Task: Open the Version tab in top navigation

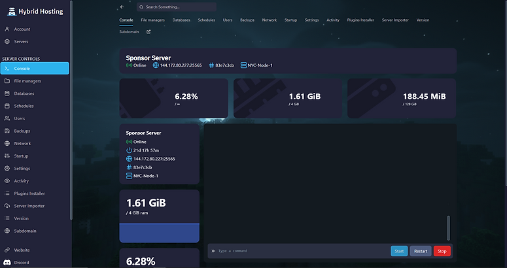Action: point(423,20)
